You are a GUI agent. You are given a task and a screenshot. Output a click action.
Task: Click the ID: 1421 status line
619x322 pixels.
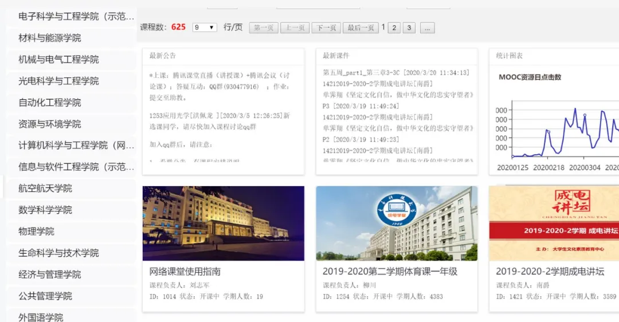(556, 296)
